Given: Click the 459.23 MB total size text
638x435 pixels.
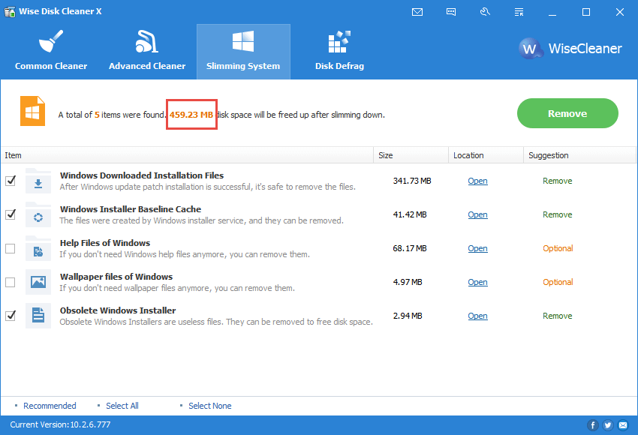Looking at the screenshot, I should (x=191, y=115).
